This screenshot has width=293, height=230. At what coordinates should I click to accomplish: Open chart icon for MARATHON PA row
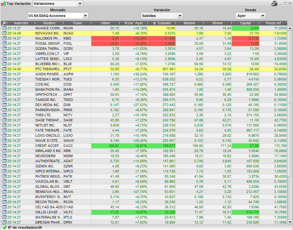click(x=4, y=89)
